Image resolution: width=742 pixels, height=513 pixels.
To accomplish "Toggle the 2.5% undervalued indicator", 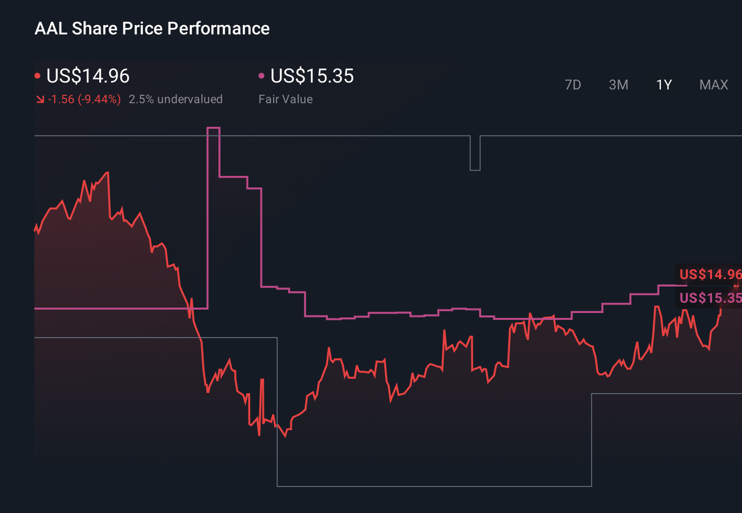I will [x=176, y=99].
